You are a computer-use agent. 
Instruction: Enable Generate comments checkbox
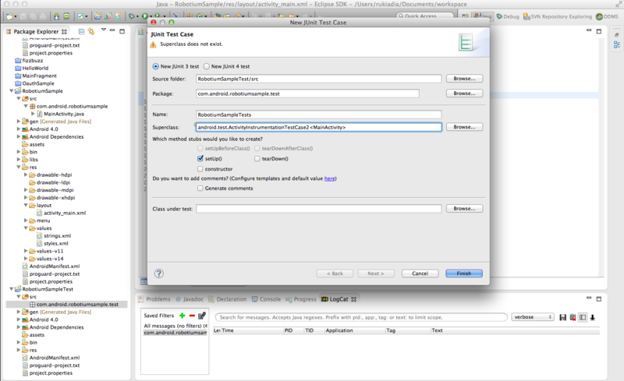coord(200,189)
